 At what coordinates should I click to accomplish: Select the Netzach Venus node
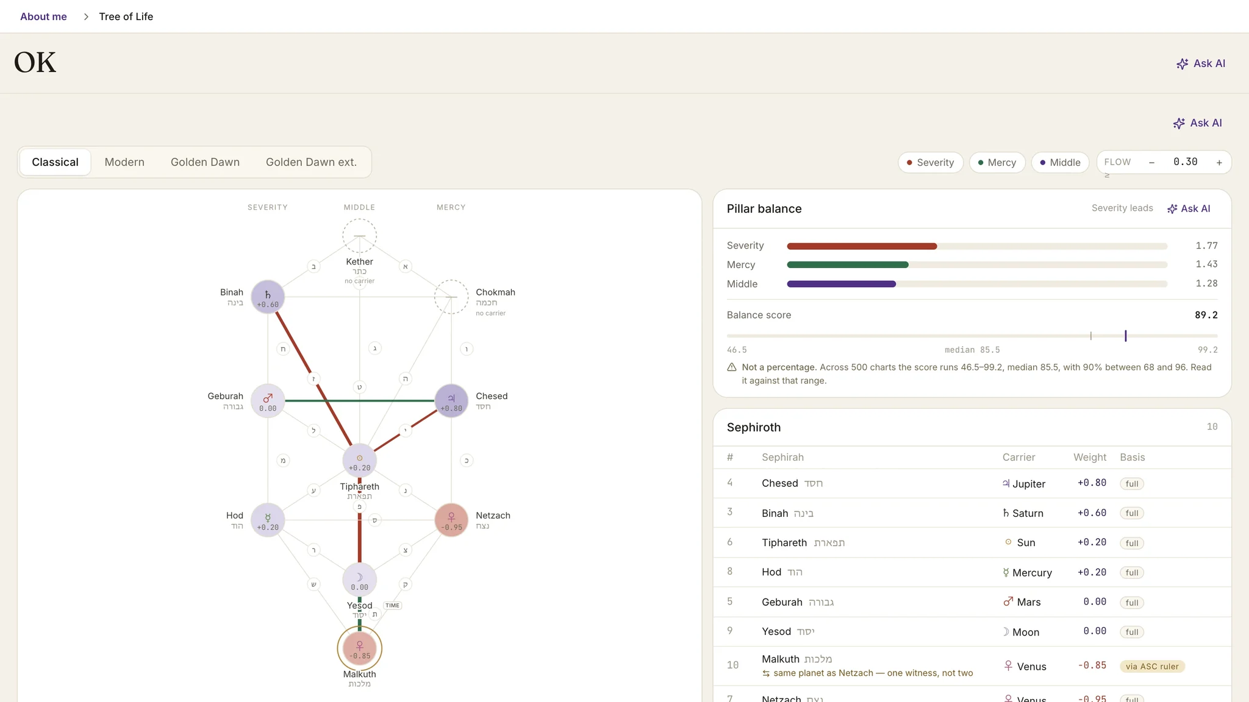click(x=451, y=520)
